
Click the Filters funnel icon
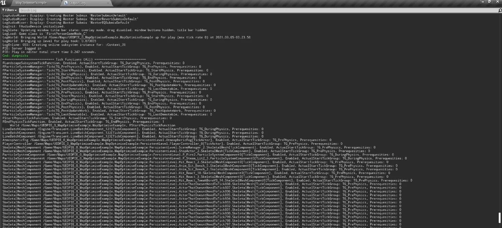tap(3, 10)
